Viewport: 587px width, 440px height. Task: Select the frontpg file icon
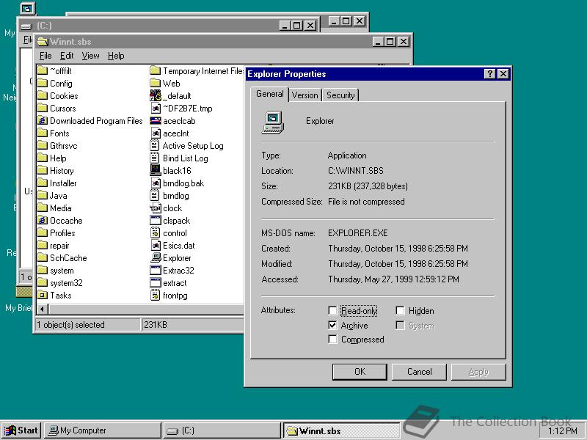tap(155, 296)
